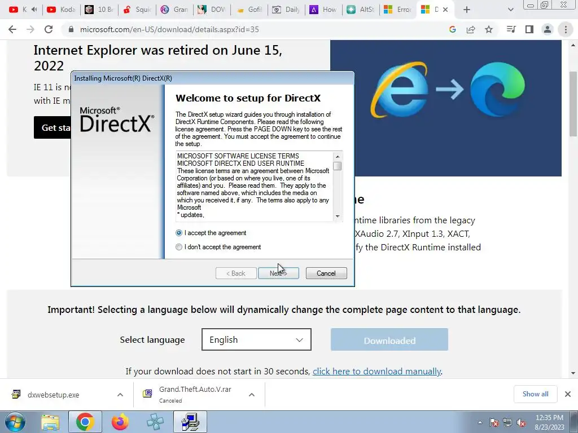Click the Google icon in address bar
This screenshot has width=578, height=433.
coord(453,29)
